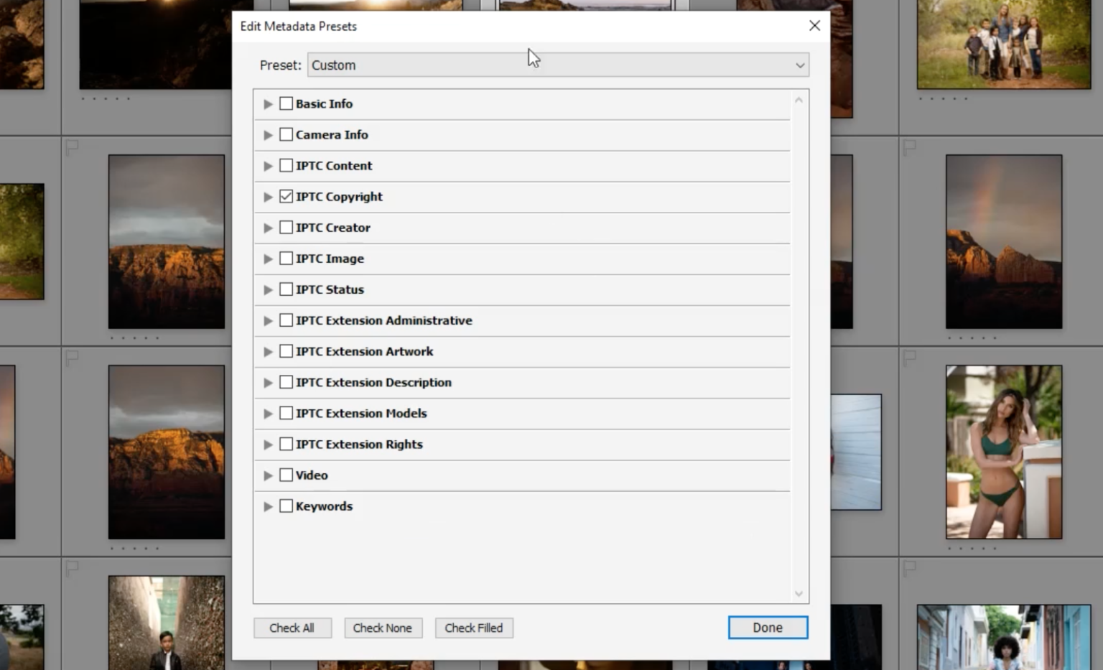Click the scroll down arrow in presets list
Viewport: 1103px width, 670px height.
(x=799, y=594)
